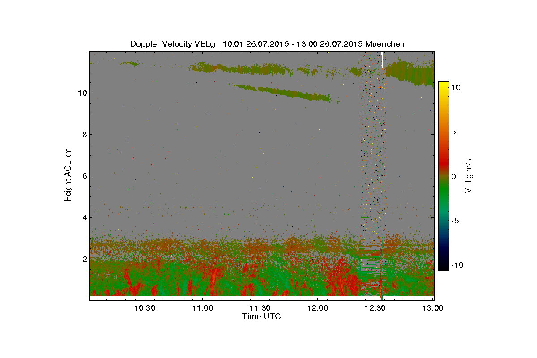Image resolution: width=537 pixels, height=358 pixels.
Task: Click the 10:30 time tick label
Action: [145, 308]
